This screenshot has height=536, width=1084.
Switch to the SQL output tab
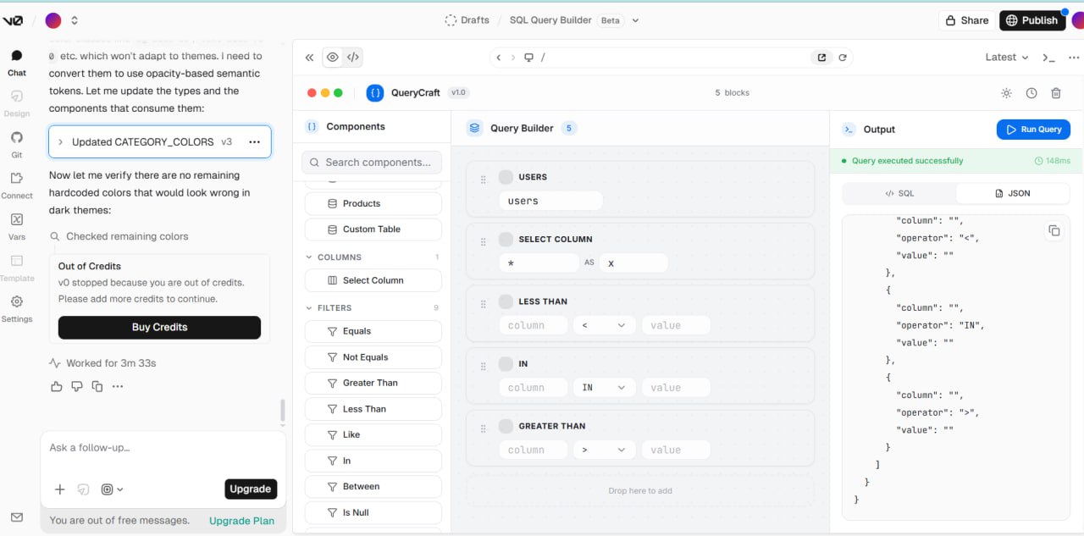[x=899, y=193]
